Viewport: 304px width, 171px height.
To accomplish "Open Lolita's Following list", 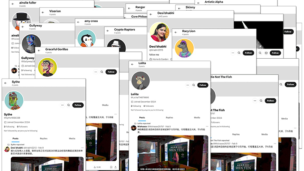I will pyautogui.click(x=136, y=106).
